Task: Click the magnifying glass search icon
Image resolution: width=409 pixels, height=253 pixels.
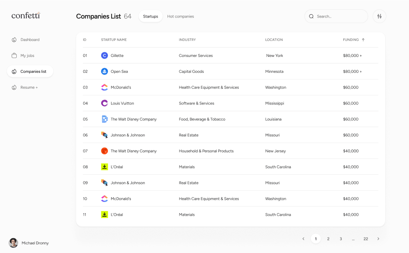Action: [311, 16]
